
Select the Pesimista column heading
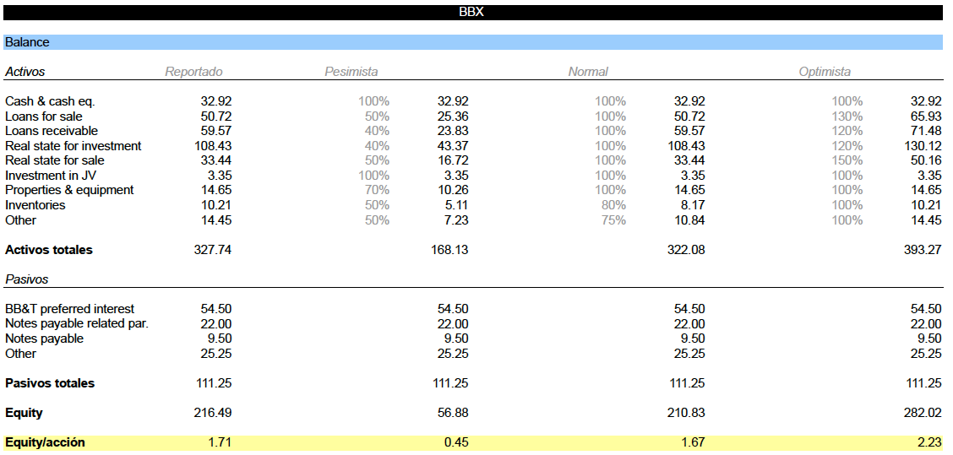coord(351,72)
